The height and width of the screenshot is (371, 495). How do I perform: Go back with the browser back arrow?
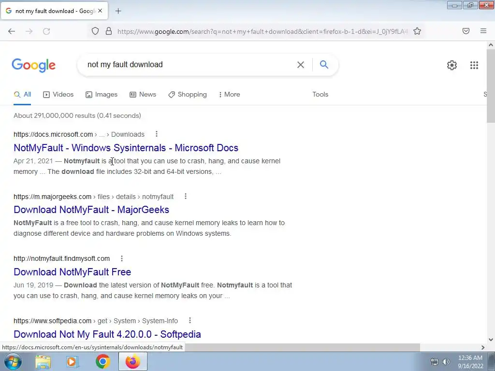[x=12, y=31]
